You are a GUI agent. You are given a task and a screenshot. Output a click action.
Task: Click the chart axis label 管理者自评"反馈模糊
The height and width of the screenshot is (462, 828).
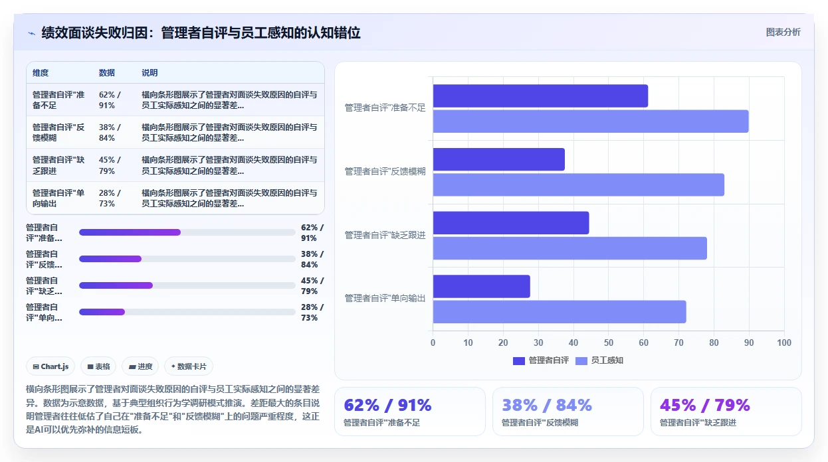(385, 171)
